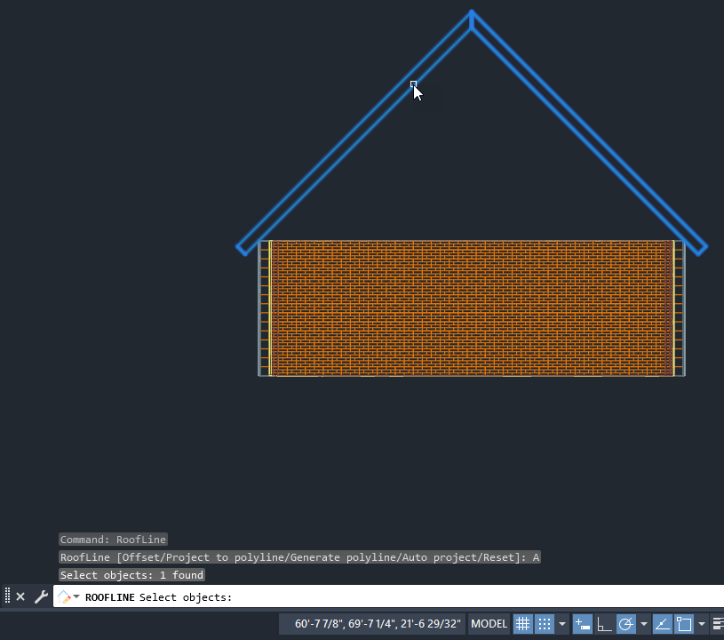Enable the Snap Mode icon
The width and height of the screenshot is (724, 640).
pyautogui.click(x=544, y=624)
